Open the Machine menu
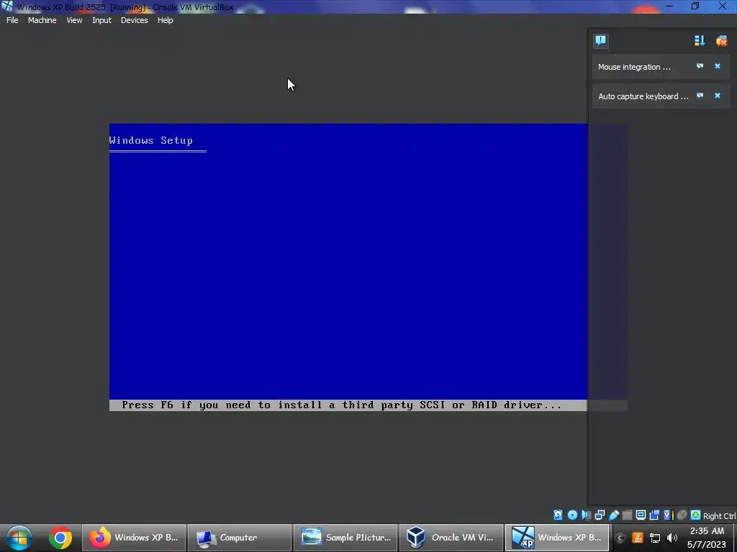This screenshot has width=737, height=552. 42,20
